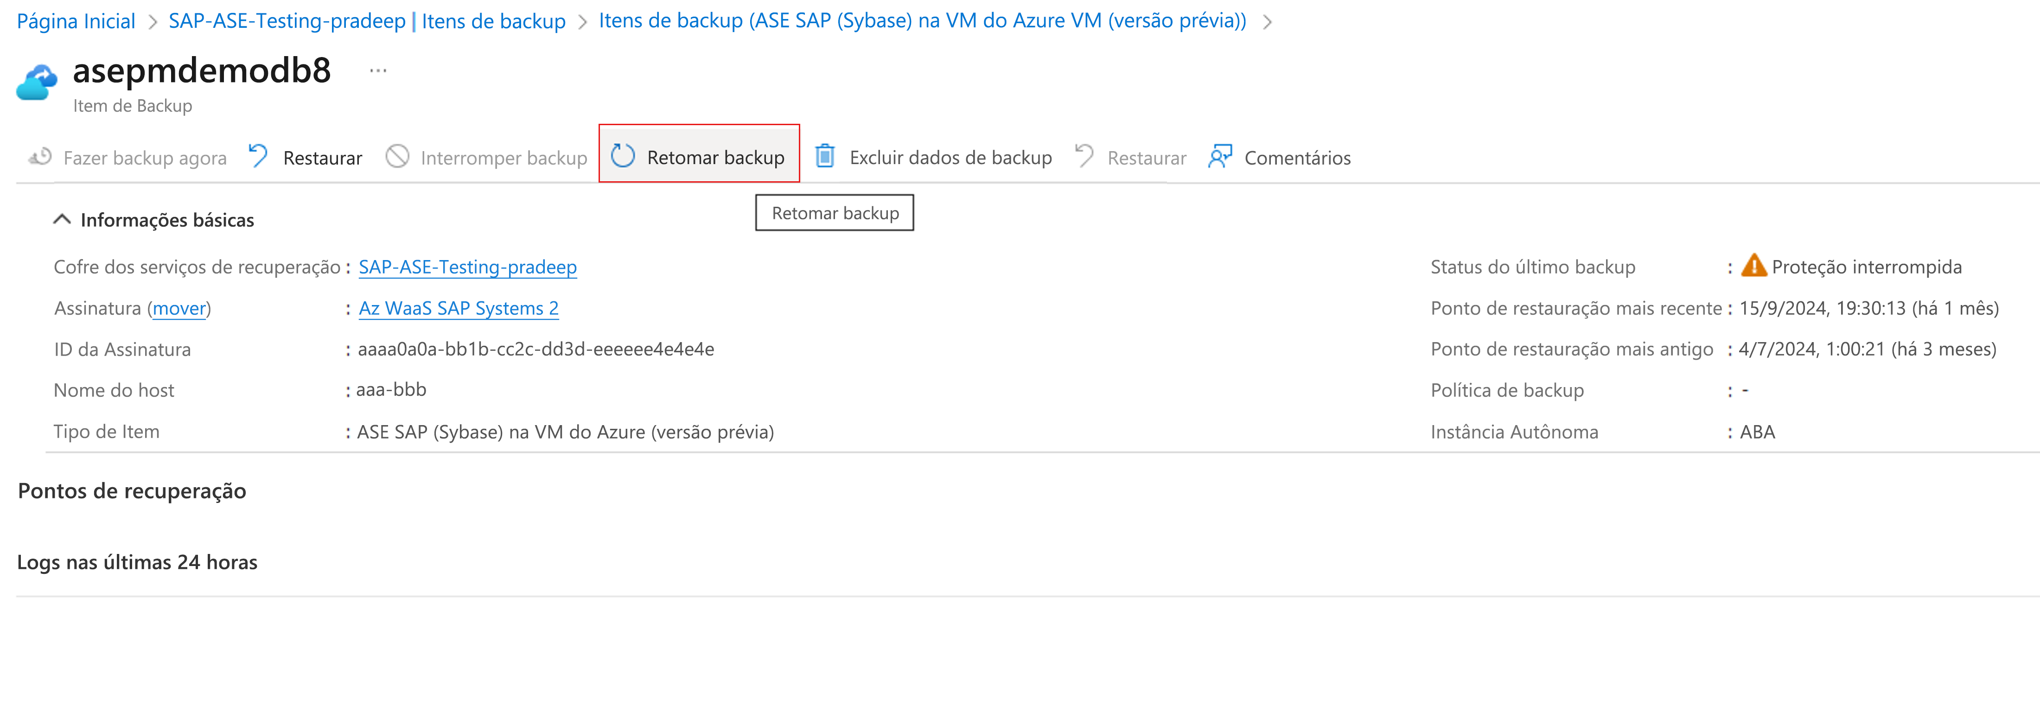This screenshot has width=2040, height=706.
Task: Click the Excluir dados de backup label
Action: (x=950, y=158)
